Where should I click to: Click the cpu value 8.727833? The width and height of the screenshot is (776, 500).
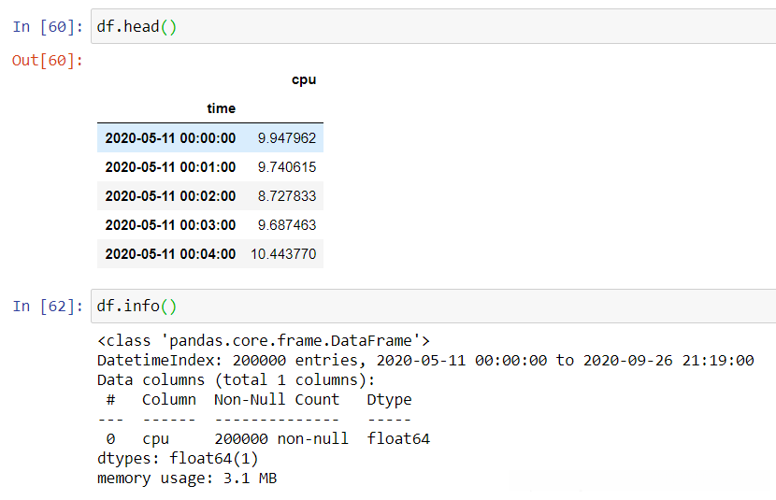coord(287,196)
